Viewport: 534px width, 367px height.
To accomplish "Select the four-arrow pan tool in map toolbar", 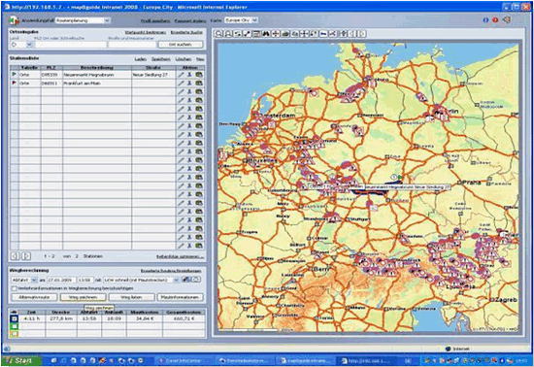I will 305,33.
